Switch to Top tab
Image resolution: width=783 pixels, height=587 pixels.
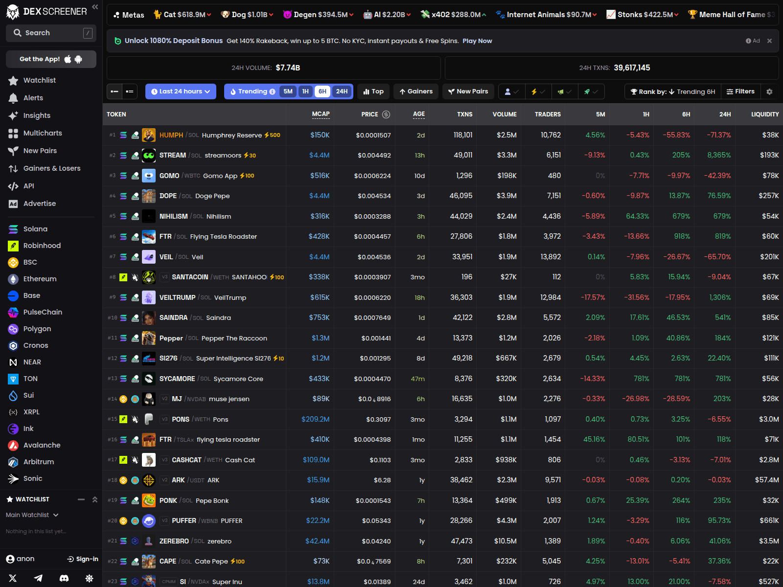click(x=373, y=91)
